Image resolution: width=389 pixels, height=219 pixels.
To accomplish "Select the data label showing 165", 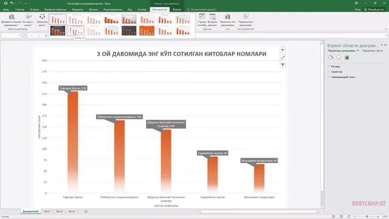I will pos(120,117).
